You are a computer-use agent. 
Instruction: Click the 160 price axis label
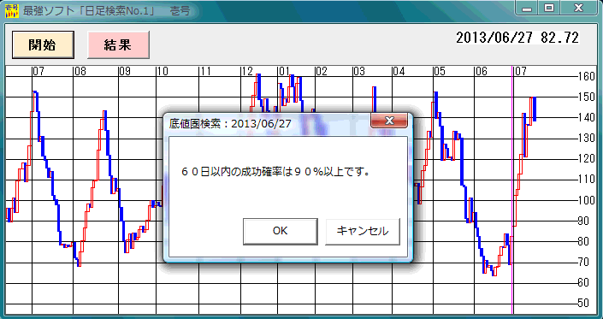click(x=587, y=76)
